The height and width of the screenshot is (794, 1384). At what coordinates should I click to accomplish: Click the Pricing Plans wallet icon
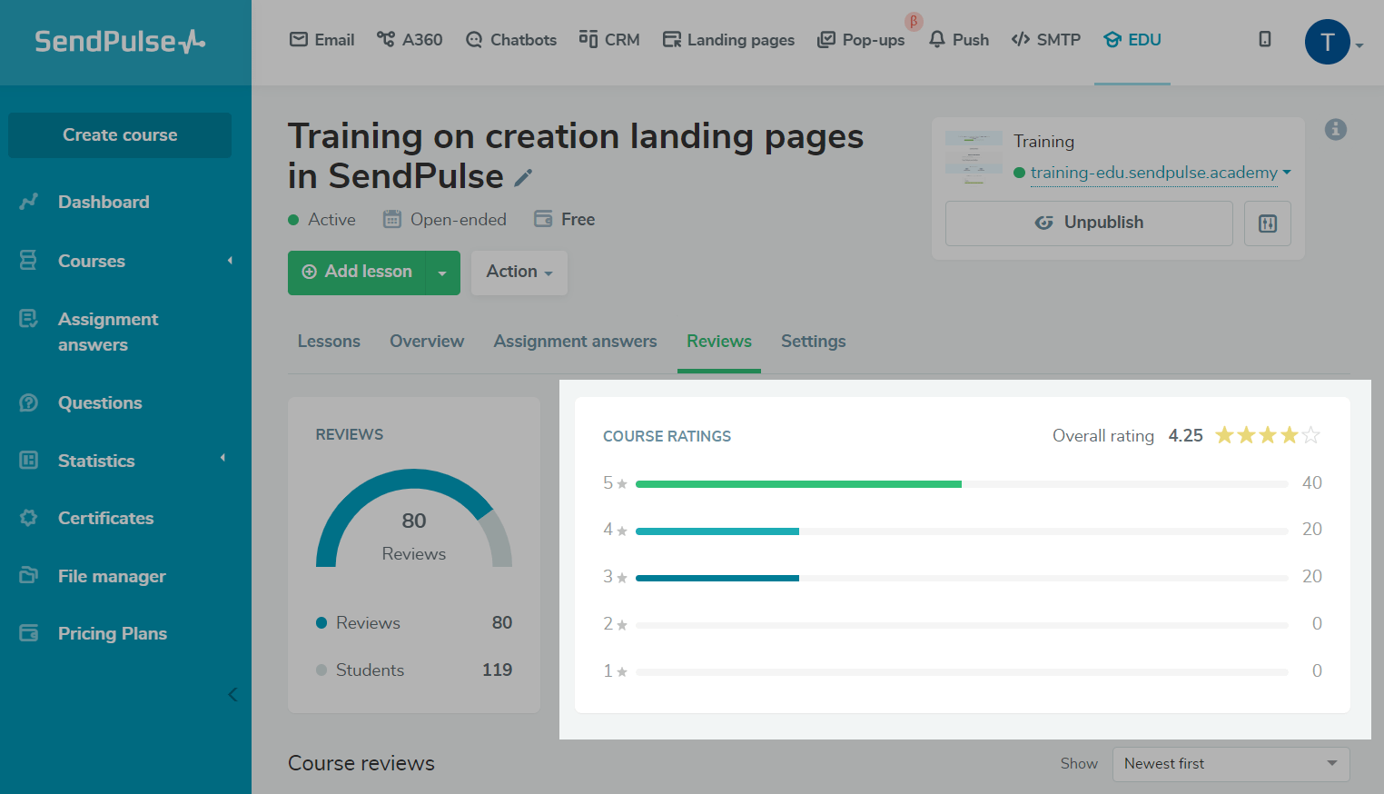(x=29, y=633)
